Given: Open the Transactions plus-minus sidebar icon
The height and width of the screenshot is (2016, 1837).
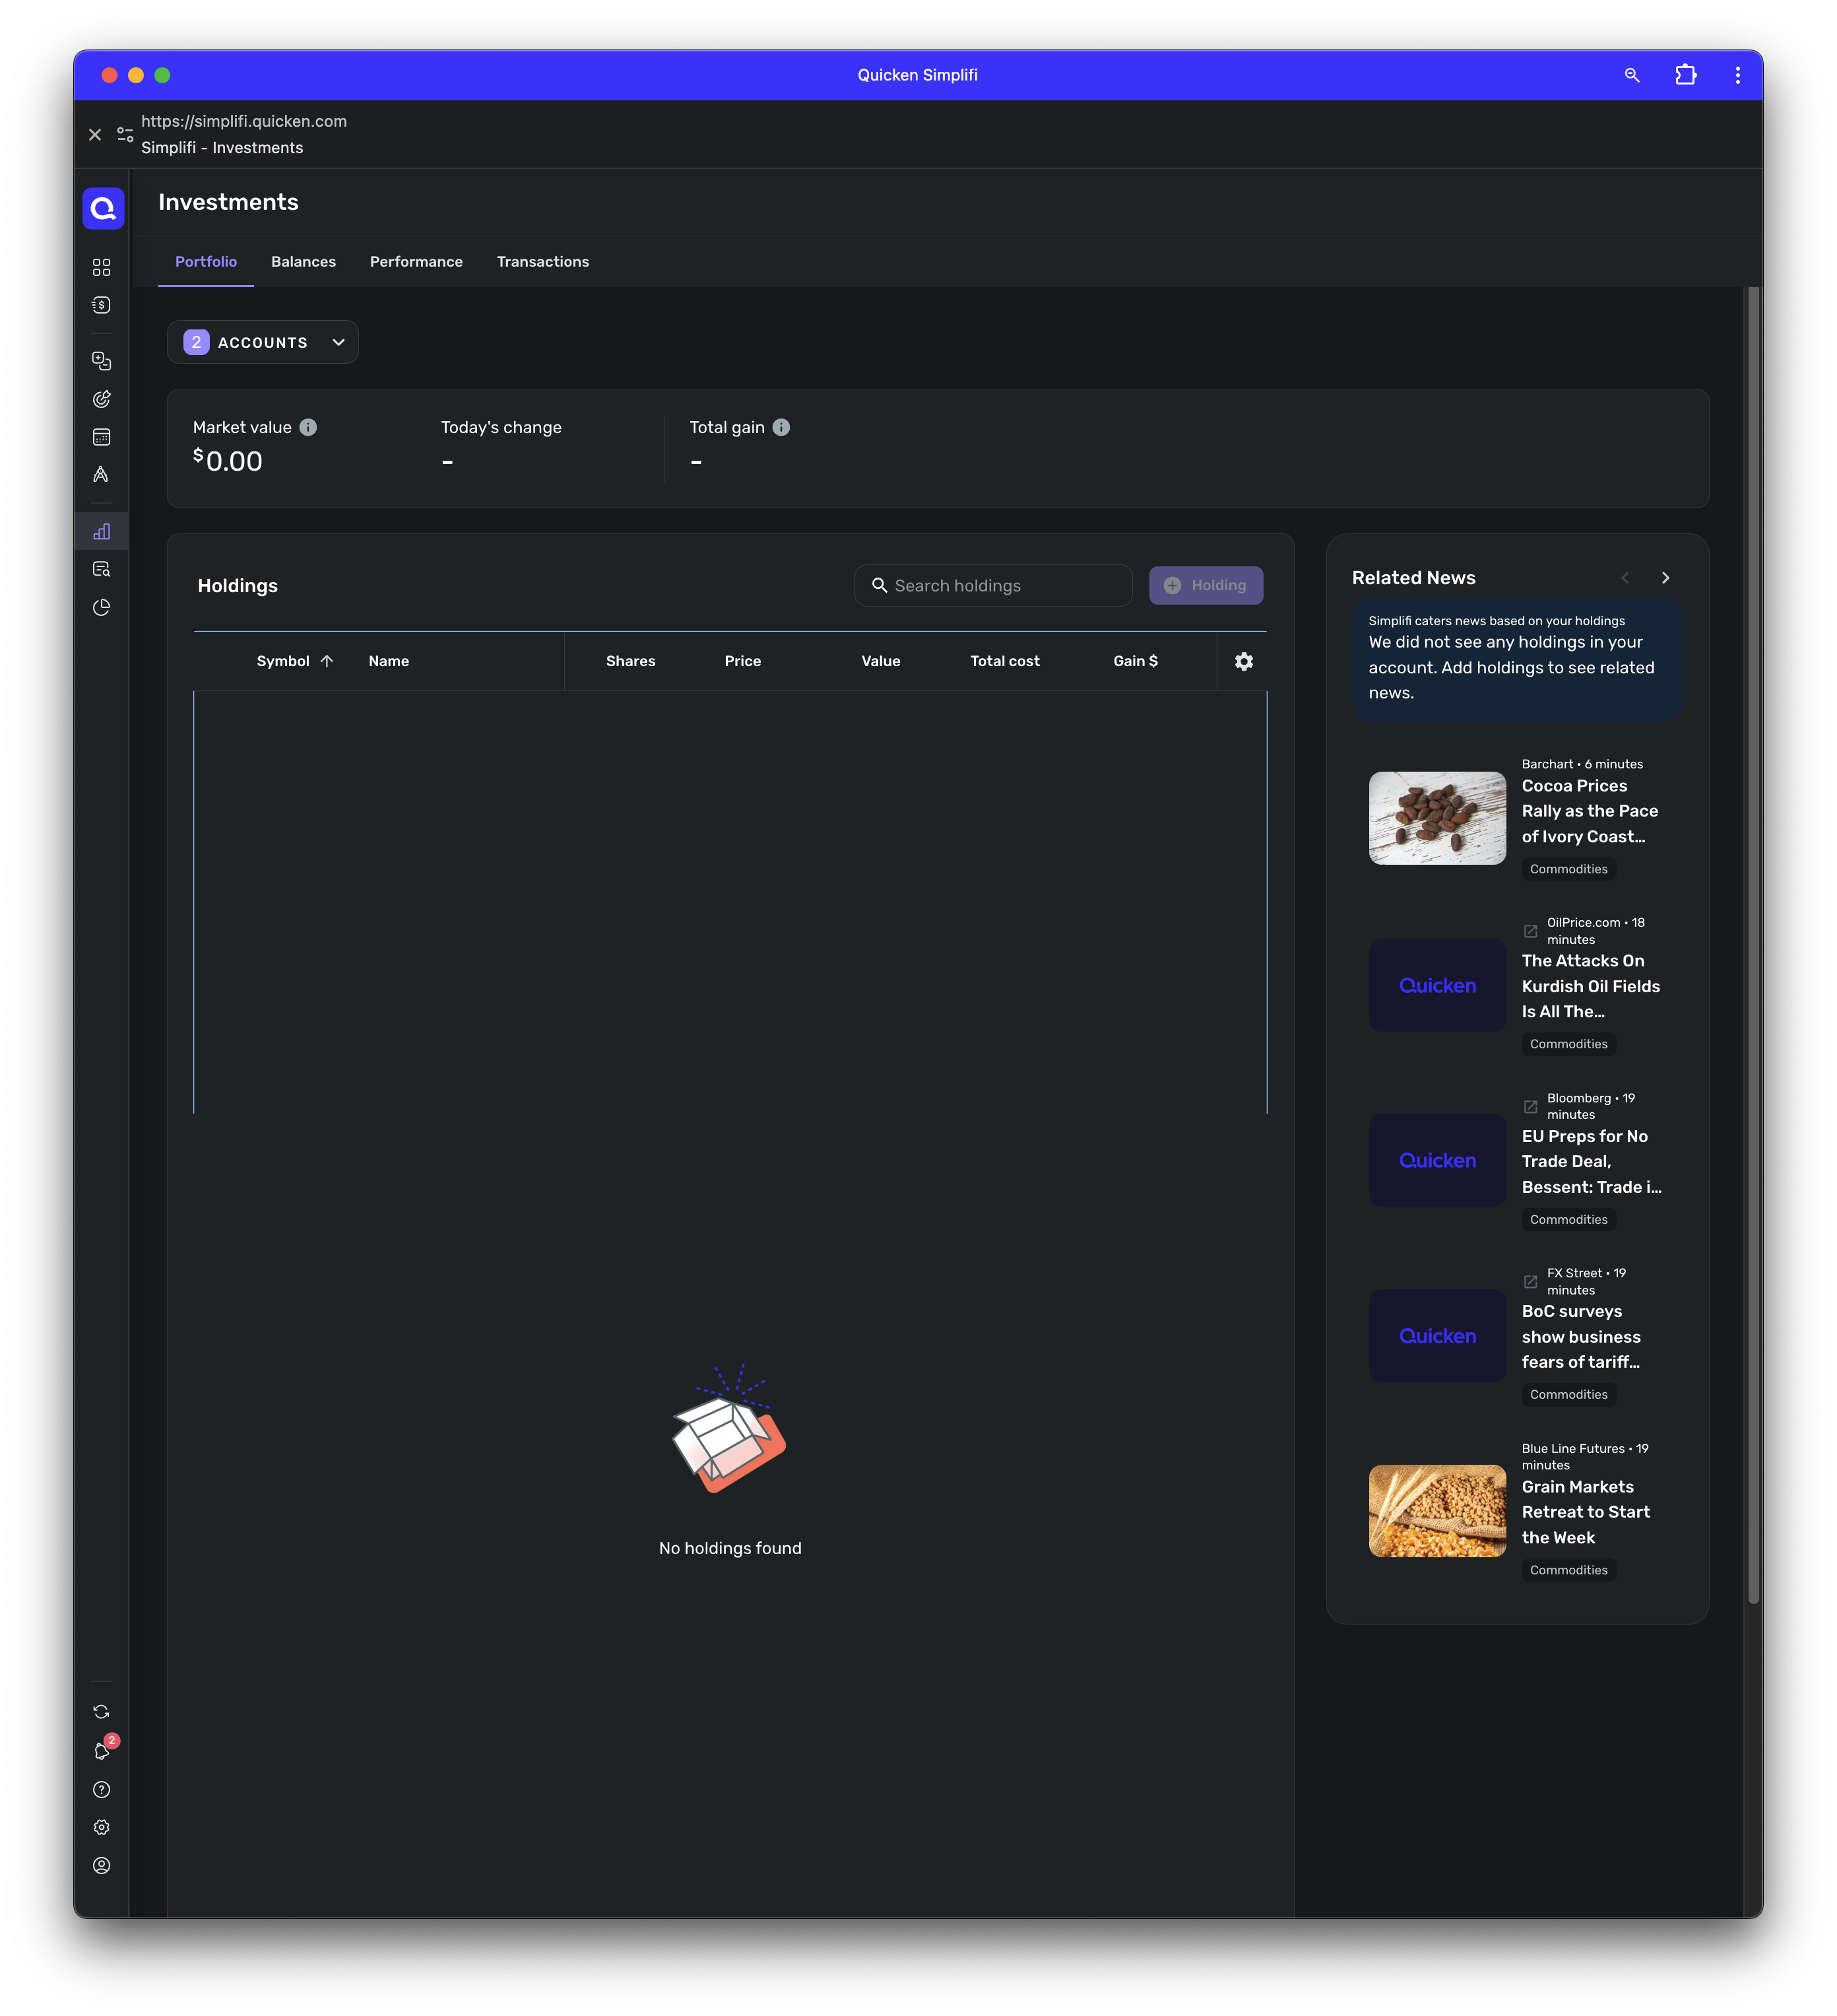Looking at the screenshot, I should coord(101,361).
